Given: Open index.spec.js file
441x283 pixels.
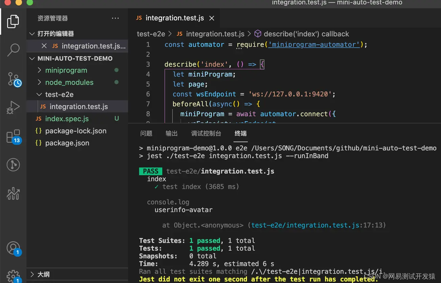Looking at the screenshot, I should [77, 119].
